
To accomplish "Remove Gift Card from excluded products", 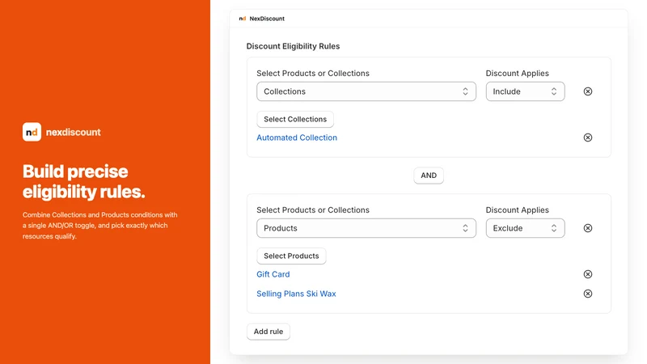I will pyautogui.click(x=588, y=274).
